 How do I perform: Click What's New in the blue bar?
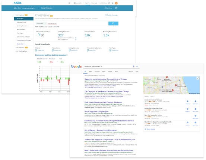(108, 8)
